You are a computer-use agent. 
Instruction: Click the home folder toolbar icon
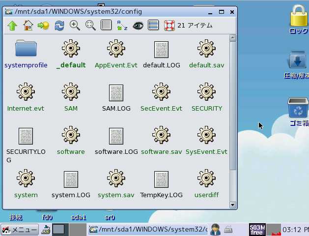[x=28, y=26]
